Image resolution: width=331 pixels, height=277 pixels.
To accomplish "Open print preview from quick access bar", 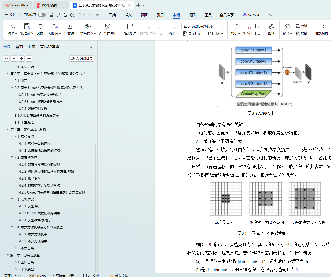I will [x=72, y=15].
